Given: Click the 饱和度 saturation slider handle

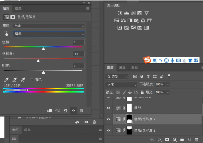Looking at the screenshot, I should (38, 61).
